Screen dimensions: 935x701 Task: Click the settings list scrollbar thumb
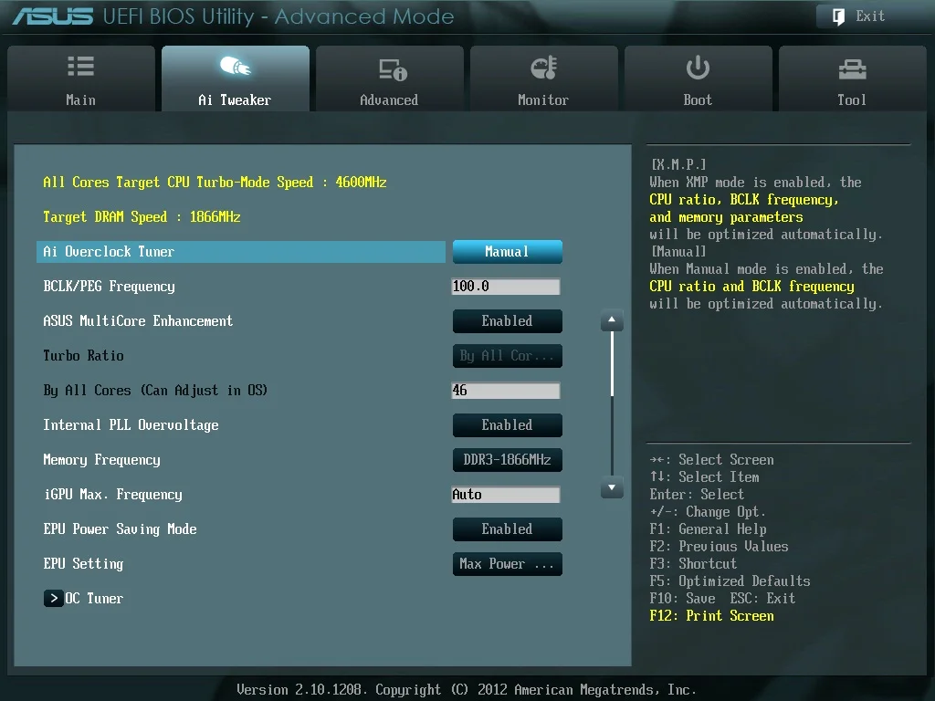(612, 363)
